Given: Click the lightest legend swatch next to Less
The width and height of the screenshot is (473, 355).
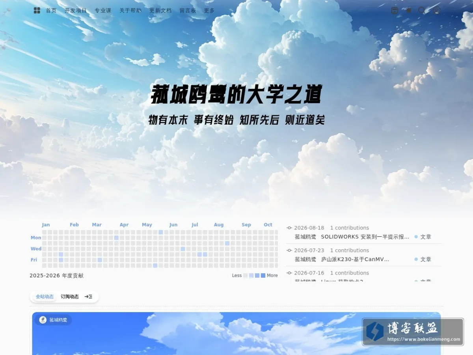Looking at the screenshot, I should coord(246,276).
